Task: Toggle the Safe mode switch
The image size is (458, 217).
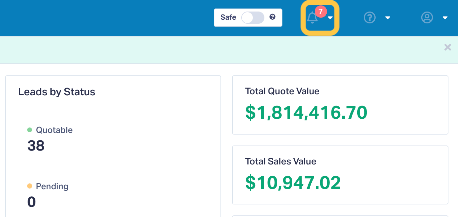Action: [253, 17]
